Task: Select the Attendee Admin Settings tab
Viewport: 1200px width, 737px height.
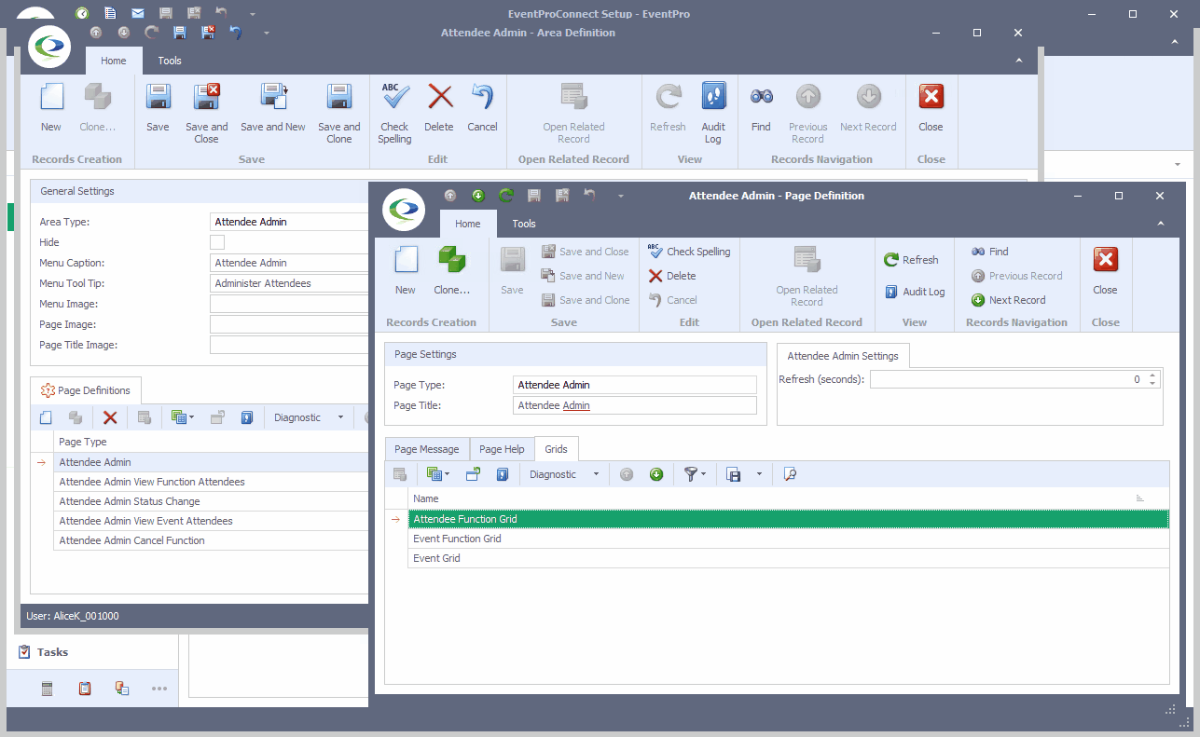Action: (843, 356)
